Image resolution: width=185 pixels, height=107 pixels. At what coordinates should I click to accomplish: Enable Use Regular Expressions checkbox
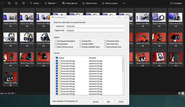(x=56, y=41)
